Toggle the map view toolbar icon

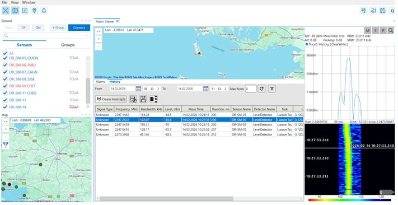pyautogui.click(x=15, y=11)
